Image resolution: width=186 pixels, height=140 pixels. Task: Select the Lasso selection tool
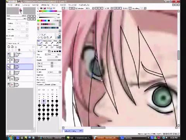point(41,35)
